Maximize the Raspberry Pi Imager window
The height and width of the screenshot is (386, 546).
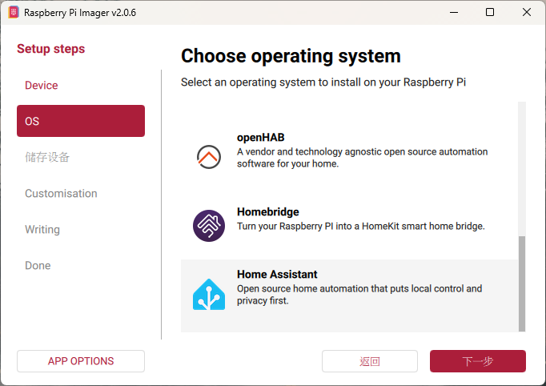coord(490,12)
